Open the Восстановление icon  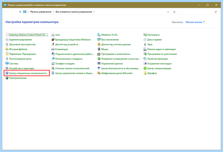tap(99, 39)
